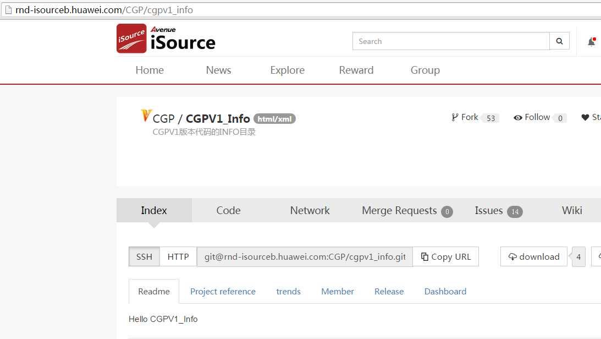
Task: Open the CGPV1_Info project title
Action: [x=218, y=119]
